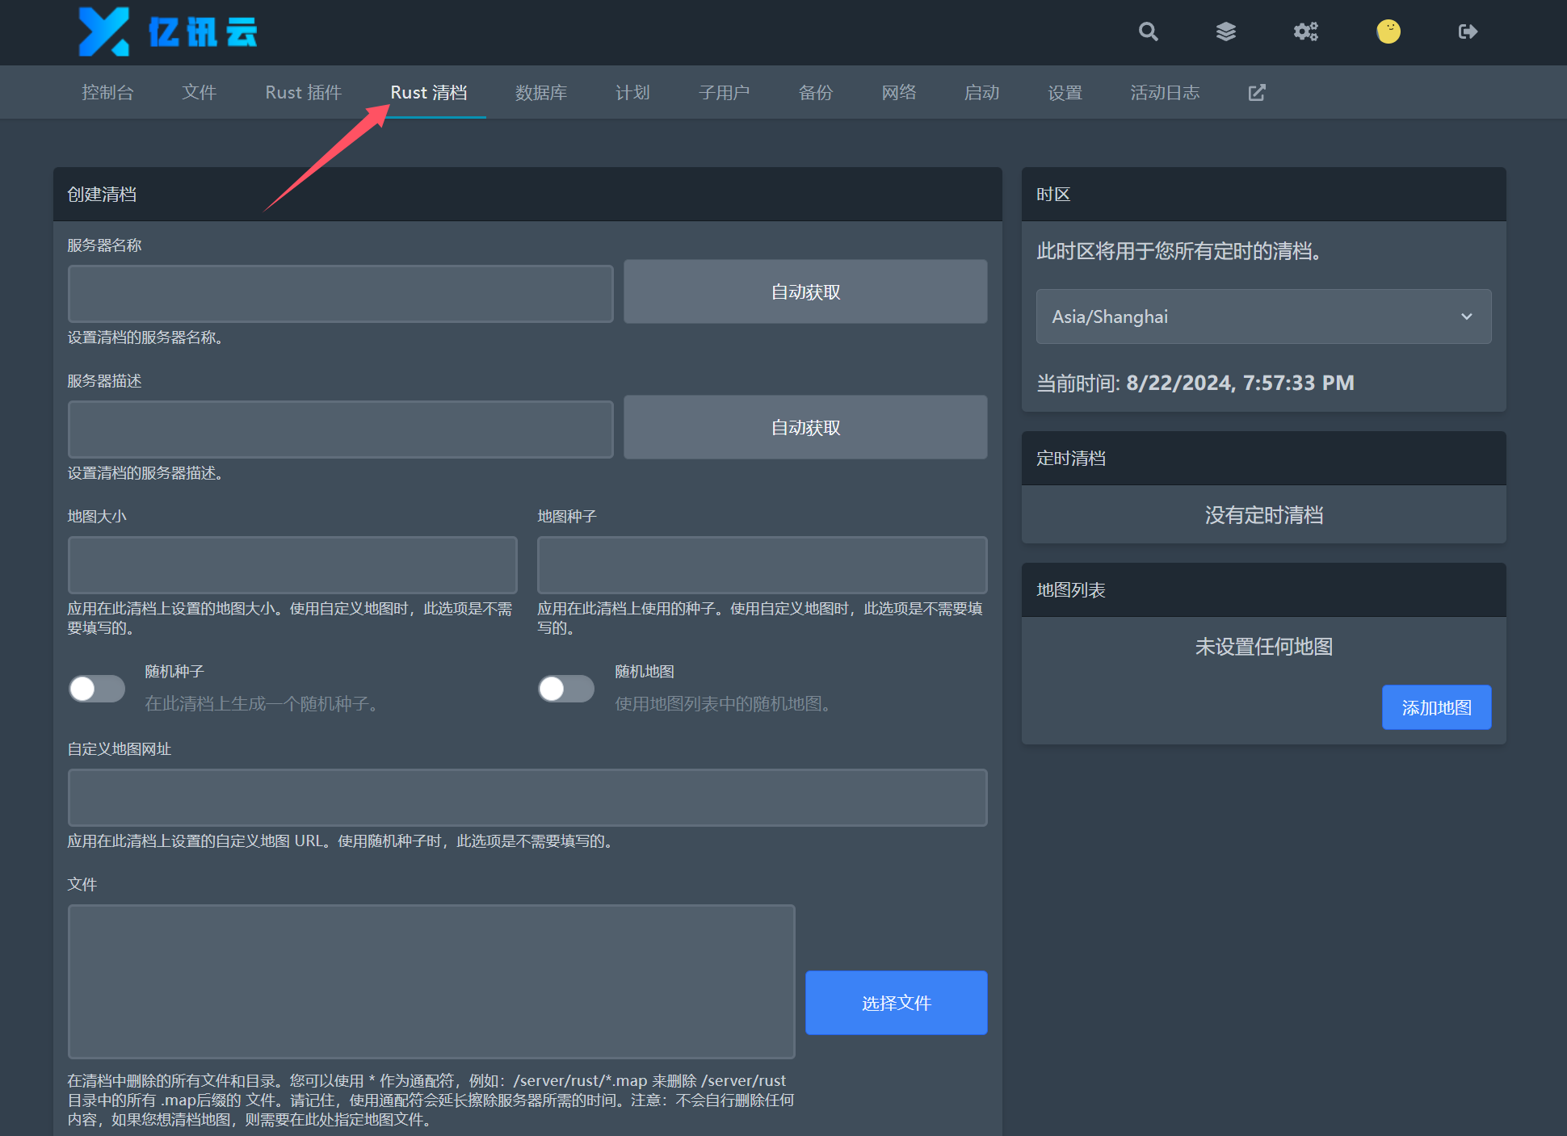The height and width of the screenshot is (1136, 1567).
Task: Open 活动日志 tab
Action: point(1164,93)
